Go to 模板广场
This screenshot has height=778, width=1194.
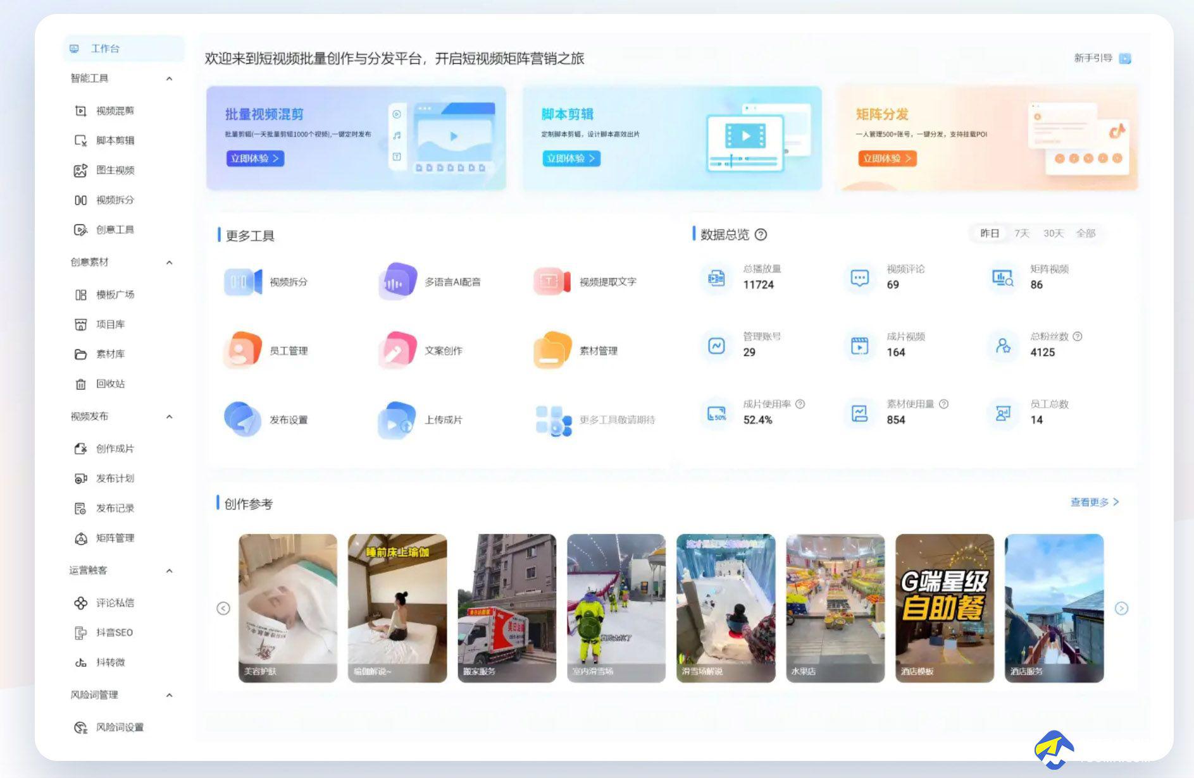(104, 295)
